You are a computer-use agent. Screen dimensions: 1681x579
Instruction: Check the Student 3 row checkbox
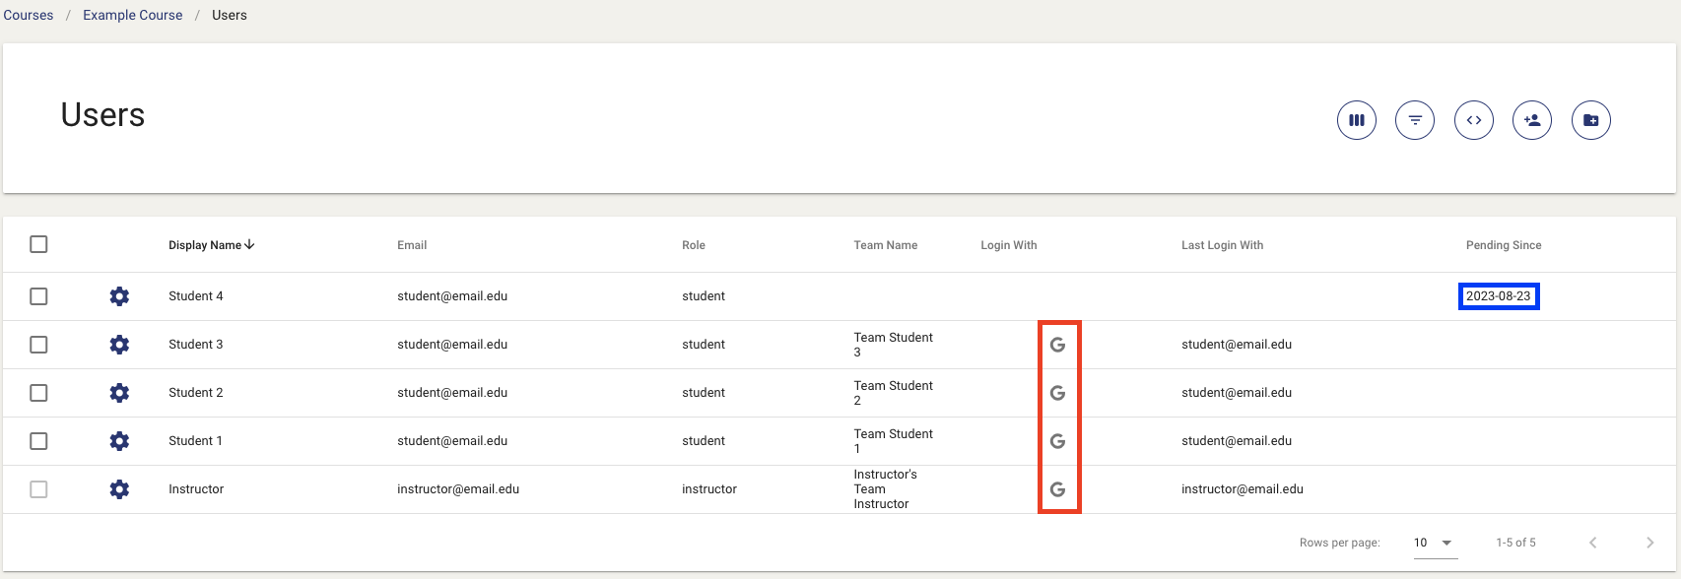click(38, 345)
